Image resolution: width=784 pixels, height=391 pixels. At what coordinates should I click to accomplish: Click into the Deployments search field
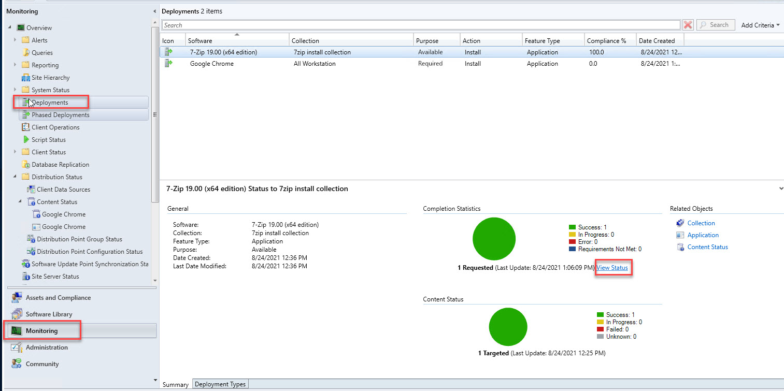(420, 25)
